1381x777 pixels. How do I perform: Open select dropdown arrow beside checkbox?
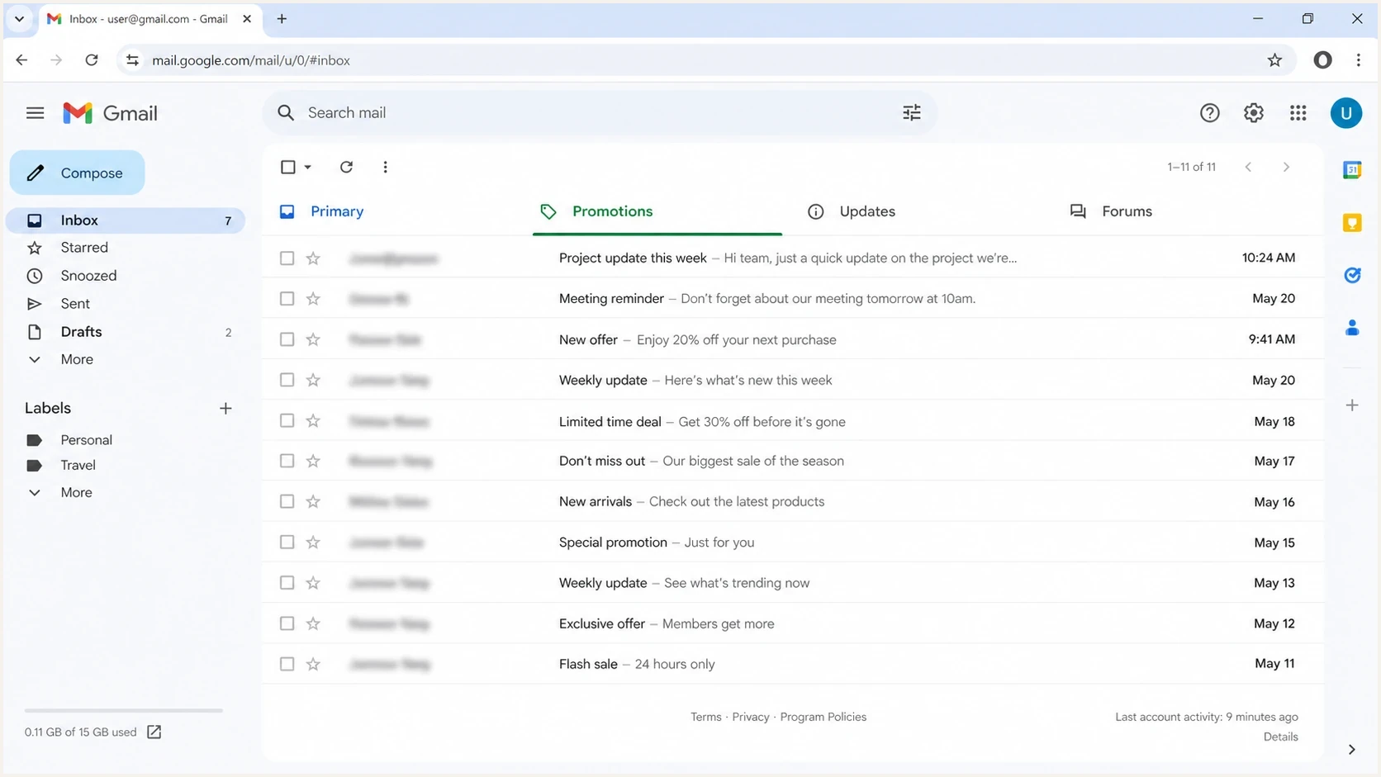[307, 167]
